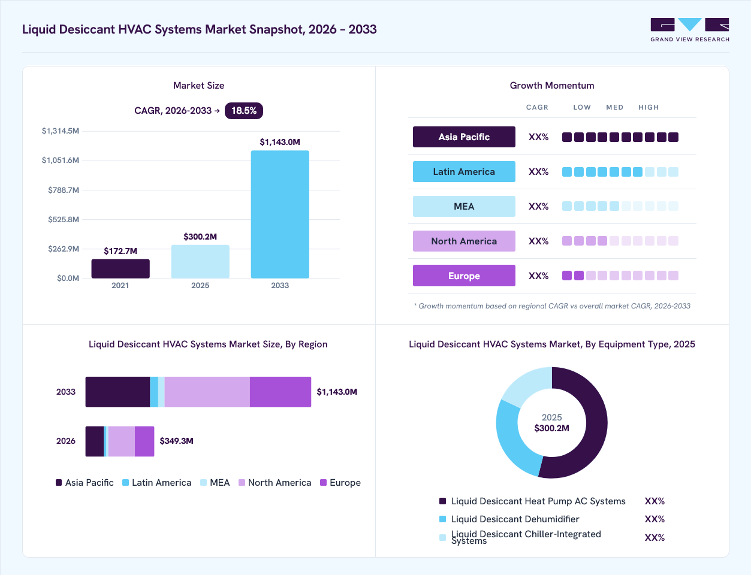This screenshot has width=751, height=575.
Task: Click the Asia Pacific growth momentum squares
Action: pos(620,137)
